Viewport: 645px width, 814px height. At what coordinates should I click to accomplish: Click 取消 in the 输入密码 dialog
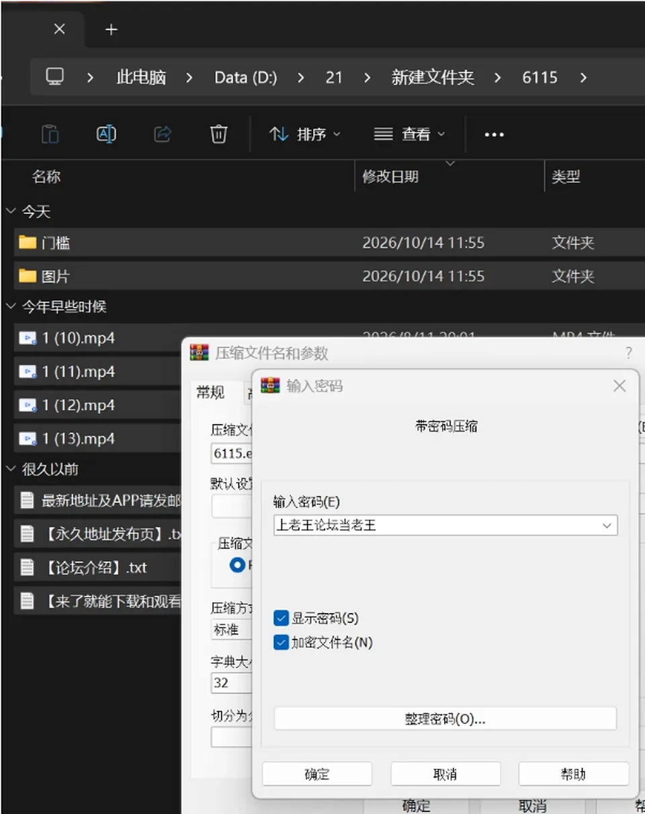[x=445, y=774]
